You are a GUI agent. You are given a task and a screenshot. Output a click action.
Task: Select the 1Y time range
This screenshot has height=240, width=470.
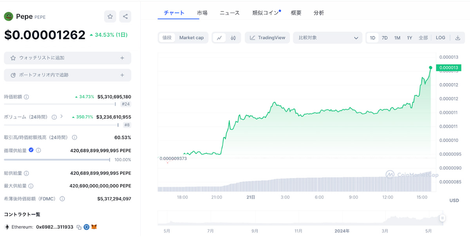coord(410,38)
